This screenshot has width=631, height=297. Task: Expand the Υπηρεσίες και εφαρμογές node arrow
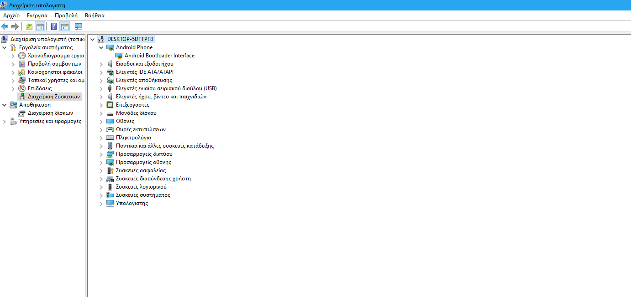point(5,121)
